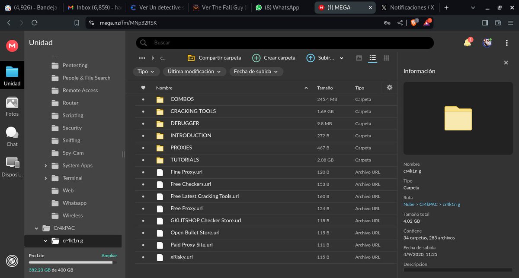The height and width of the screenshot is (278, 519).
Task: Click the Subir upload button
Action: click(x=320, y=58)
